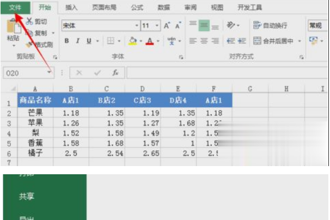The image size is (330, 220).
Task: Expand the font size 11 dropdown
Action: (157, 26)
